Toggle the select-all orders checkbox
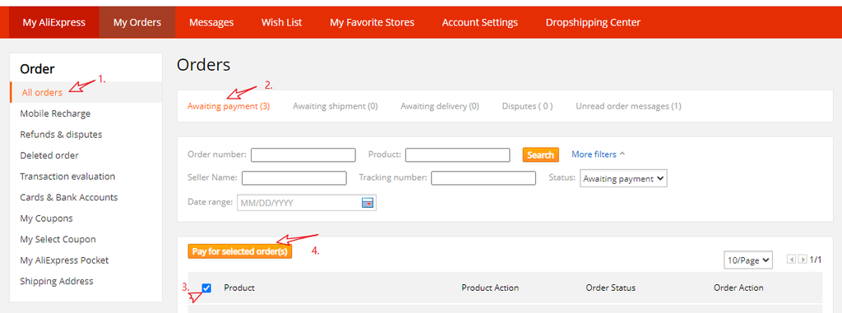 (x=206, y=288)
